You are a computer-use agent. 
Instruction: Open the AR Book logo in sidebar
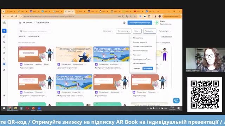4,22
